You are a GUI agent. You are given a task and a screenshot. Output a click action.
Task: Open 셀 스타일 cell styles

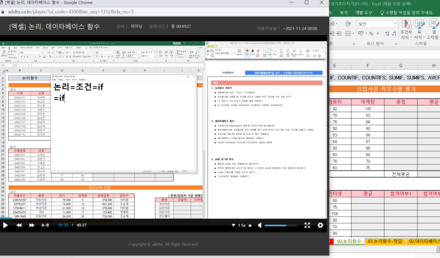434,30
